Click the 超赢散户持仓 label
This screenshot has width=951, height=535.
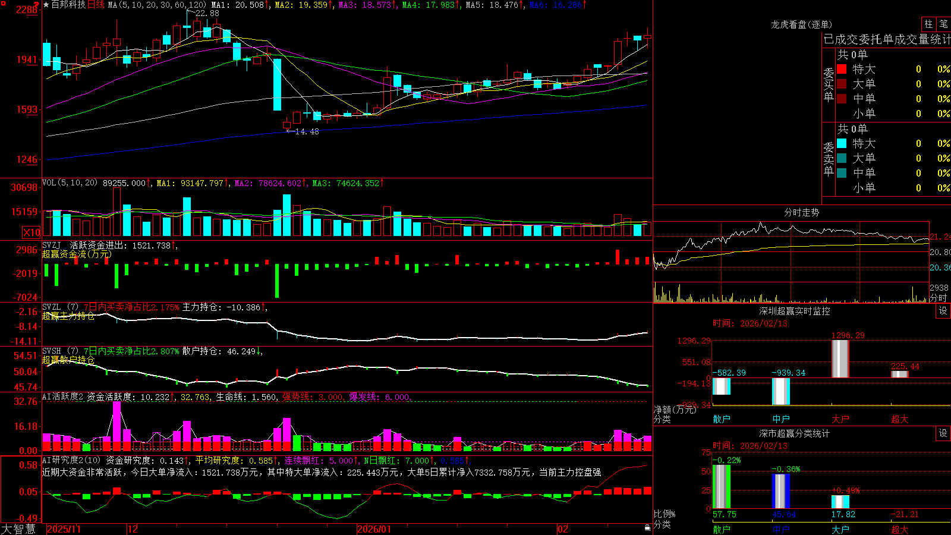tap(68, 360)
